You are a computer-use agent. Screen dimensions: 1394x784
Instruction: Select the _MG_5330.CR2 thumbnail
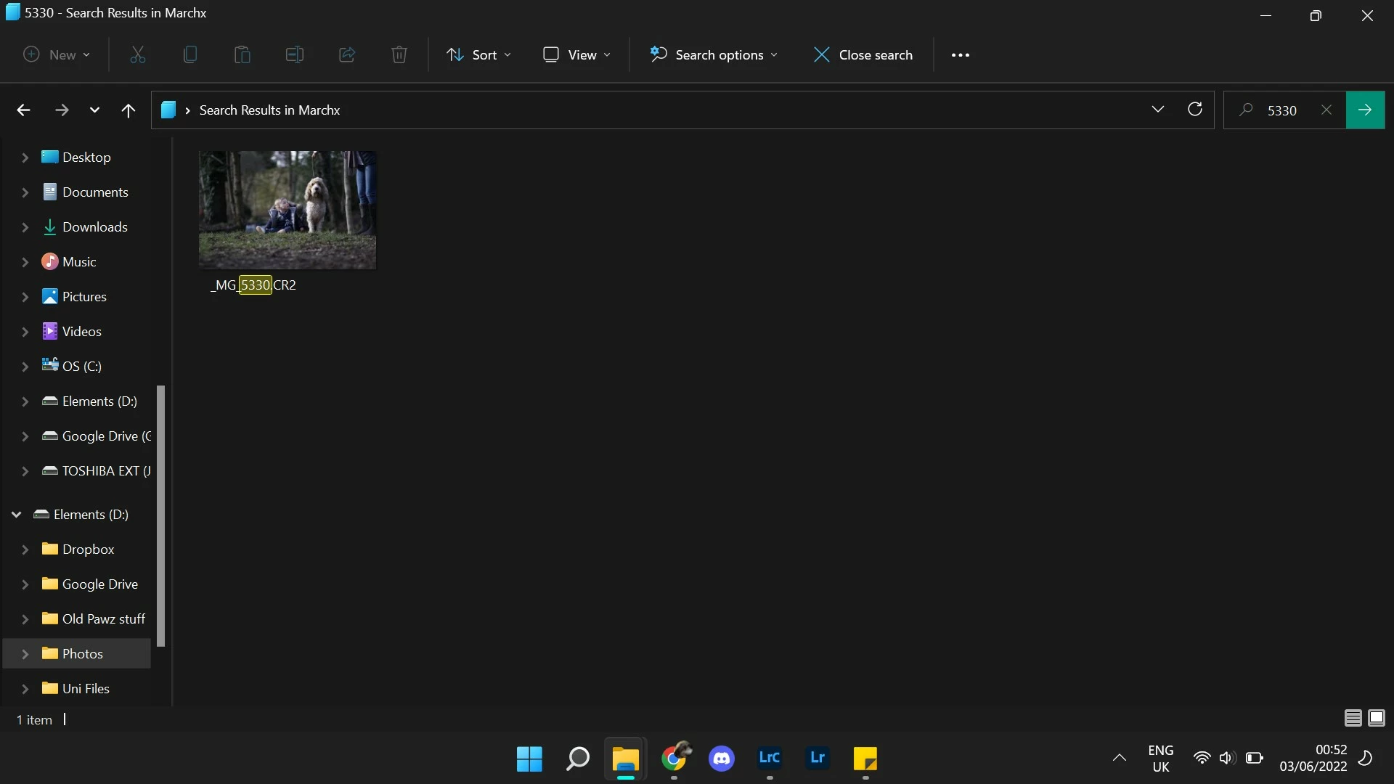tap(288, 211)
